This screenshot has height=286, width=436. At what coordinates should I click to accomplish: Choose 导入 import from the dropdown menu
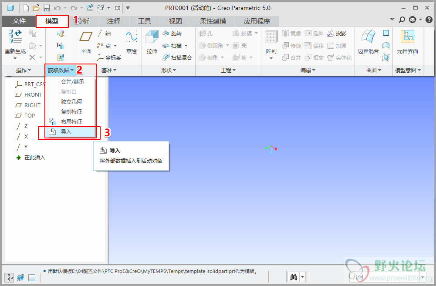click(x=71, y=132)
